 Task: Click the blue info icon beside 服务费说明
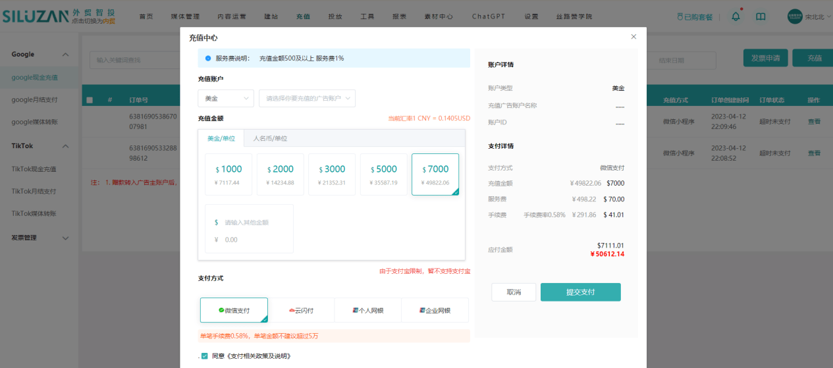(208, 58)
